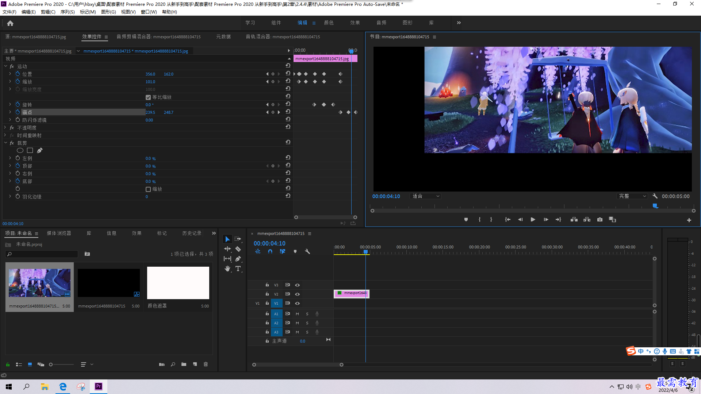Click New Item icon in project panel
Screen dimensions: 701x394
[195, 364]
